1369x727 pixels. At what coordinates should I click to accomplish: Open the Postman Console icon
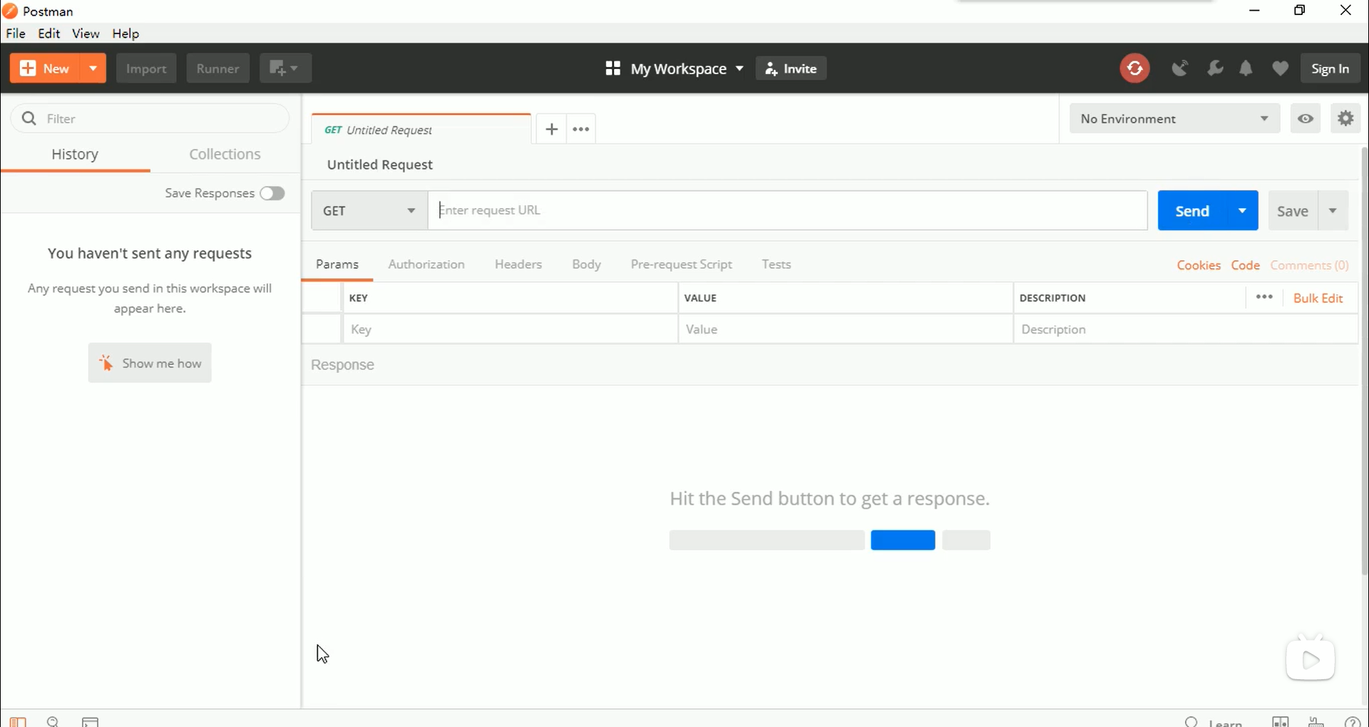pyautogui.click(x=90, y=721)
